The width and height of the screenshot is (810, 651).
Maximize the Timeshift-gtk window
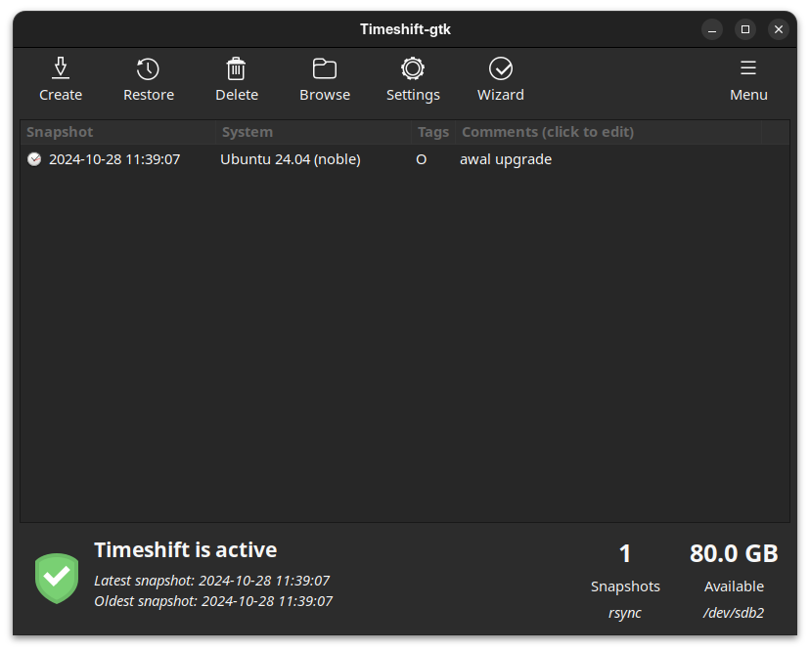coord(744,29)
